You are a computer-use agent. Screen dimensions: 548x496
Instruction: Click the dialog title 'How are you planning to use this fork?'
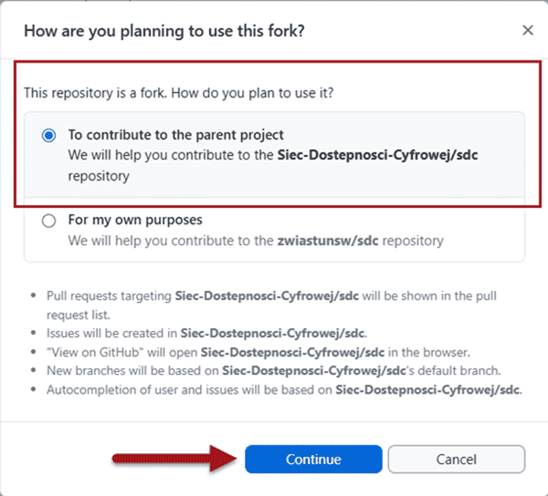(164, 30)
